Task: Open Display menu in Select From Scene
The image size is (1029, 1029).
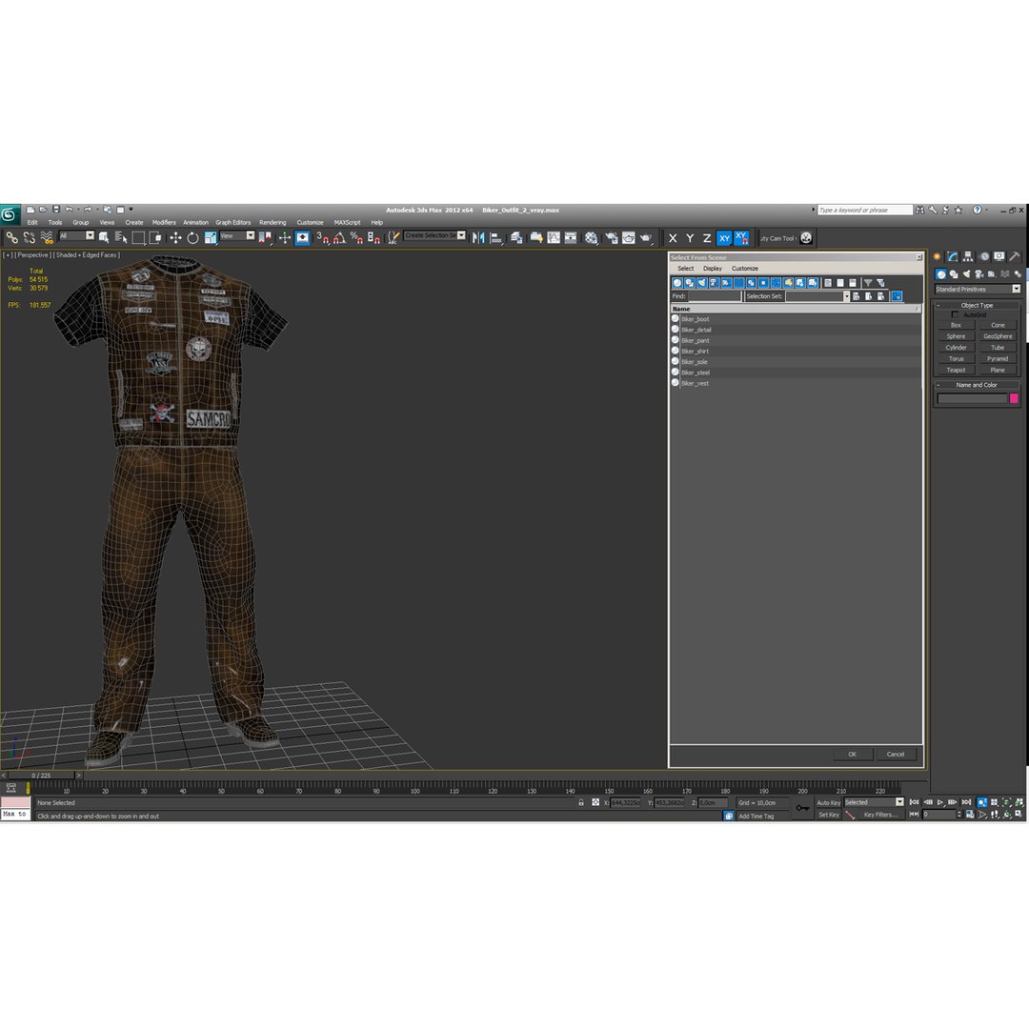Action: click(x=712, y=269)
